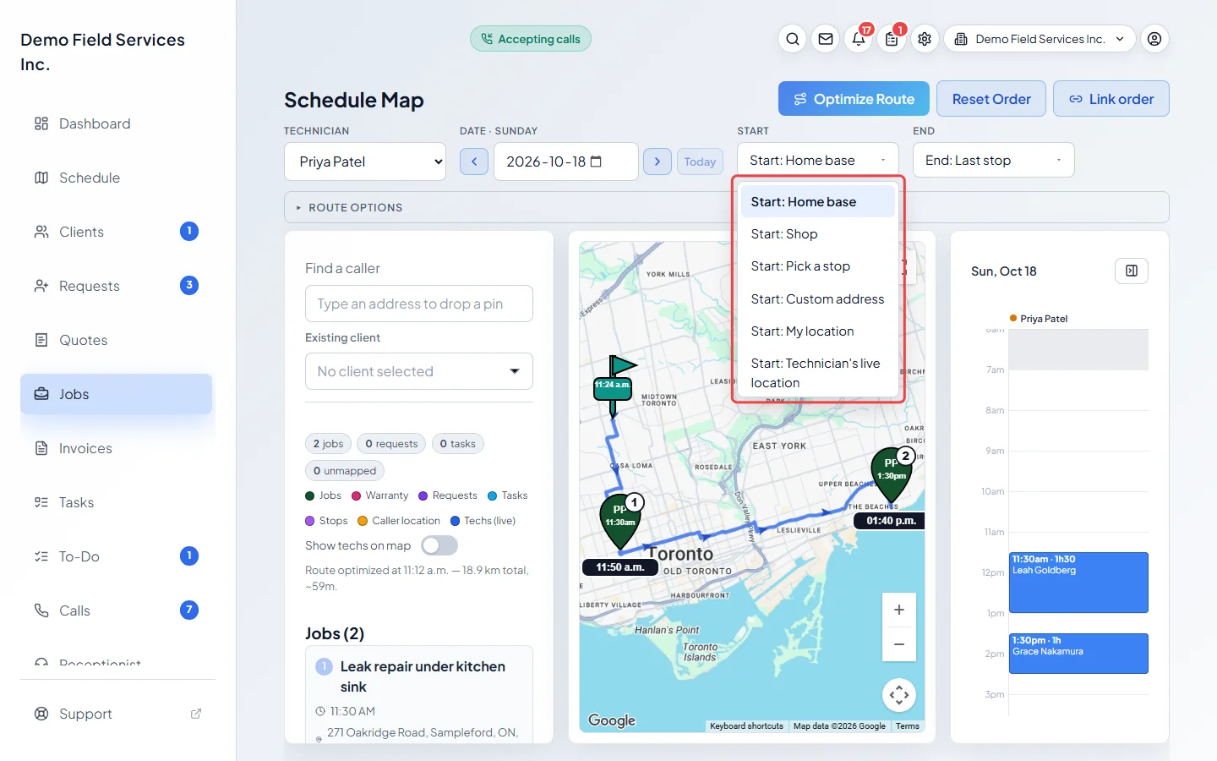Open the search icon in top bar
The image size is (1217, 761).
[x=793, y=39]
